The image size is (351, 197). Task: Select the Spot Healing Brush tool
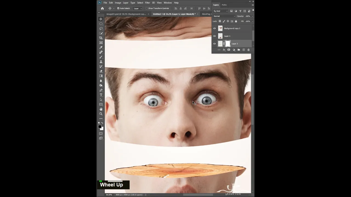point(101,52)
